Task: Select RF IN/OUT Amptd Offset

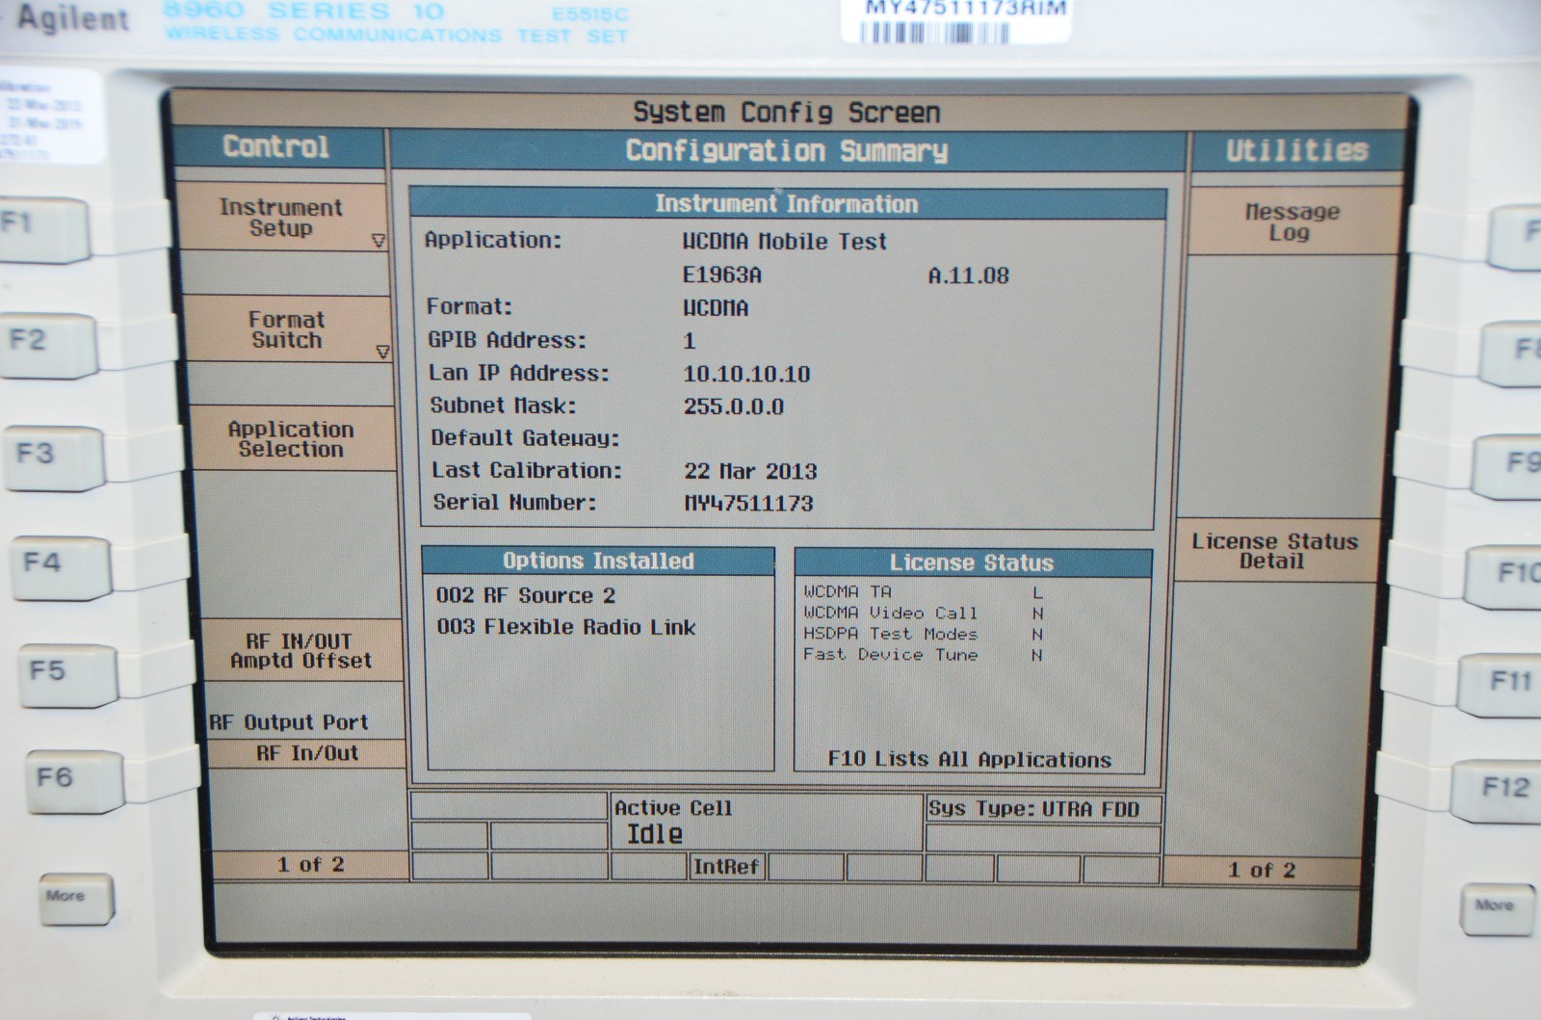Action: (300, 651)
